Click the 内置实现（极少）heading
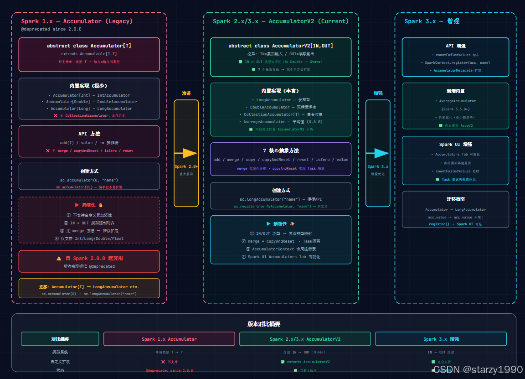Screen dimensions: 525x379 (x=88, y=86)
